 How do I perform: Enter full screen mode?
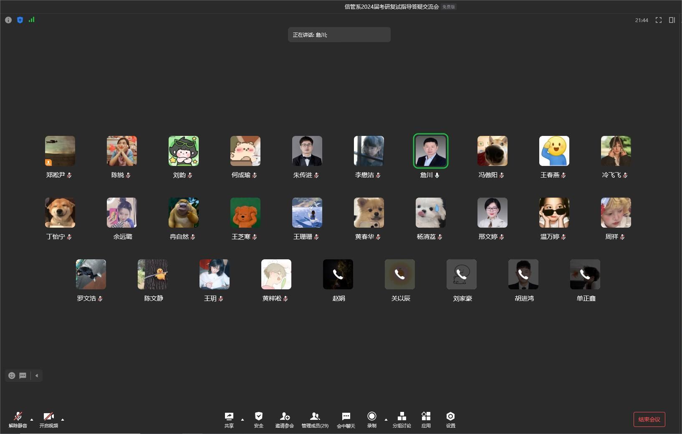click(x=659, y=20)
